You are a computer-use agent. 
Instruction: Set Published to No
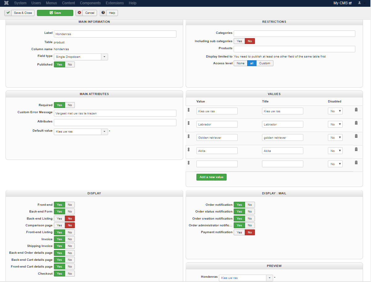70,65
